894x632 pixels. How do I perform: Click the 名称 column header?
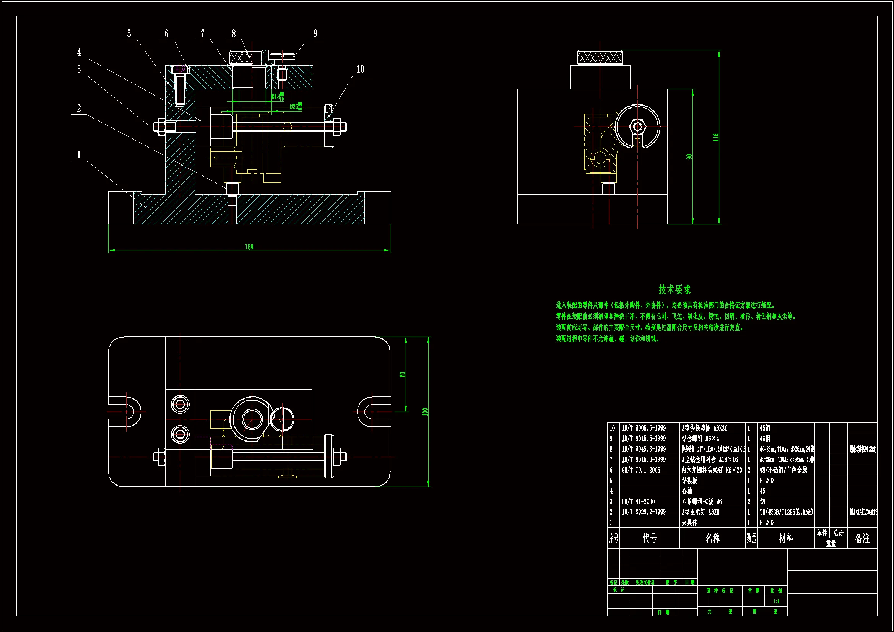712,538
